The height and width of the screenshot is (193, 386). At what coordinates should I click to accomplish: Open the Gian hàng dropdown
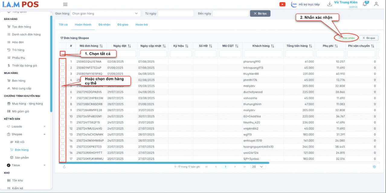click(x=106, y=14)
